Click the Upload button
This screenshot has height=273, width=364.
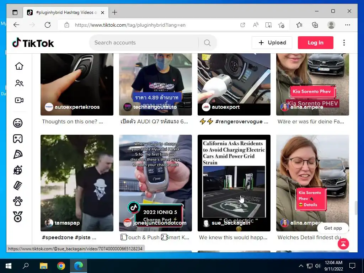pos(272,43)
